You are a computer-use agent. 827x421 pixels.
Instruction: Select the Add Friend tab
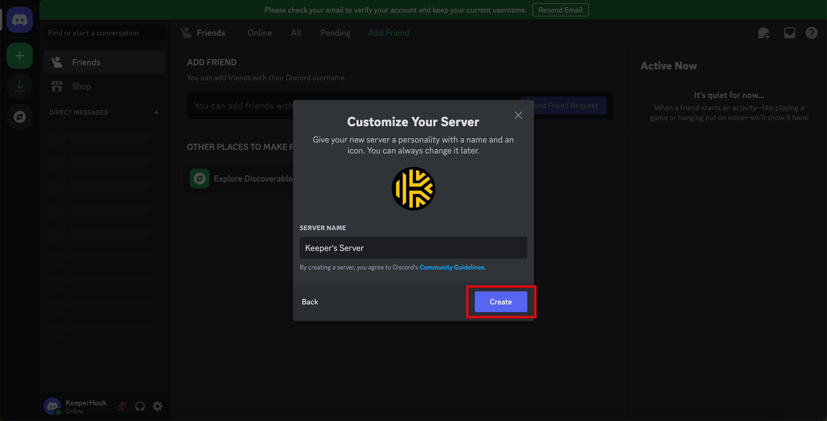pyautogui.click(x=388, y=33)
